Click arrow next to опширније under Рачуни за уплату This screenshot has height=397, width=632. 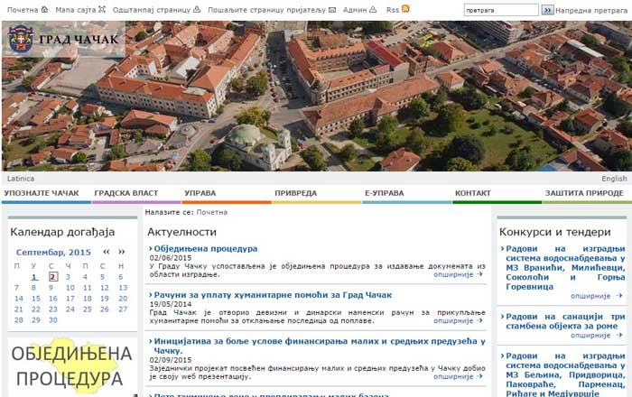click(x=479, y=320)
